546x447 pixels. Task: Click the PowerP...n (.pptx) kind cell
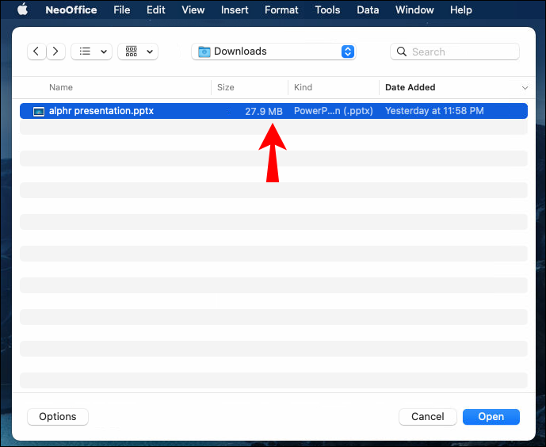coord(334,111)
